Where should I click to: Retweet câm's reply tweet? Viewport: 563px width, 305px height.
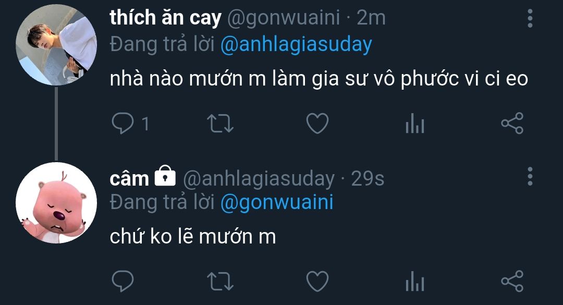pos(220,282)
